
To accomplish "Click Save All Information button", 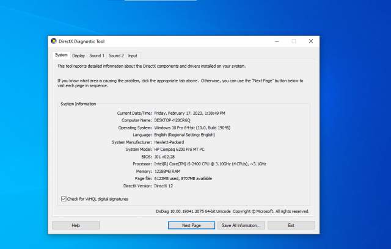I will [241, 225].
